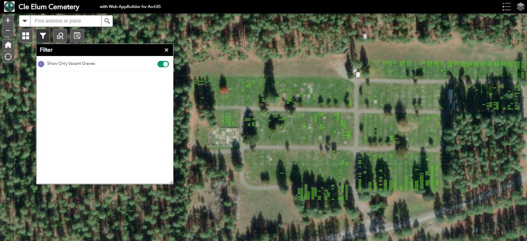
Task: Go to the default map extent home button
Action: (x=8, y=44)
